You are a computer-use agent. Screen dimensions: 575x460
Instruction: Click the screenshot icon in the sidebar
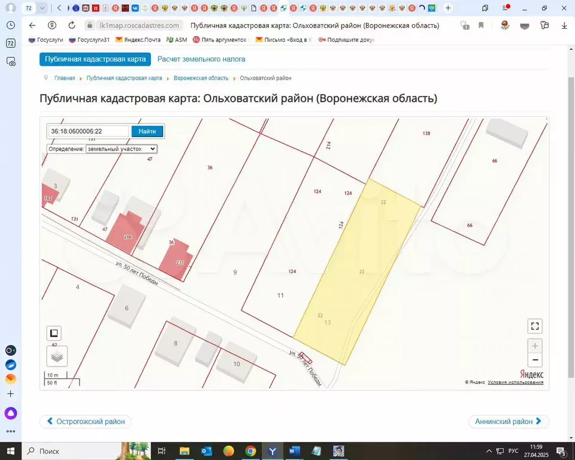11,62
